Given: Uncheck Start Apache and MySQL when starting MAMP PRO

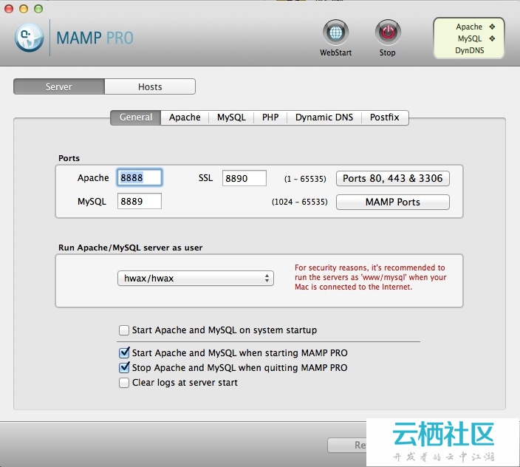Looking at the screenshot, I should tap(124, 352).
